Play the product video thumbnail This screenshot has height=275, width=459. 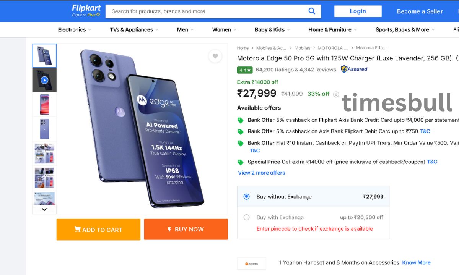coord(44,80)
